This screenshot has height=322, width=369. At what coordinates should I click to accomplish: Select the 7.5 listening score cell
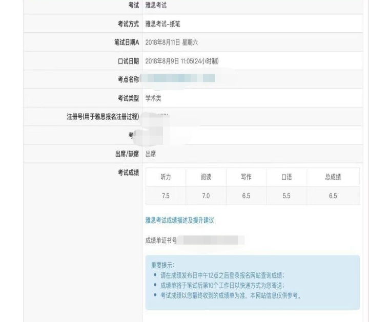166,196
